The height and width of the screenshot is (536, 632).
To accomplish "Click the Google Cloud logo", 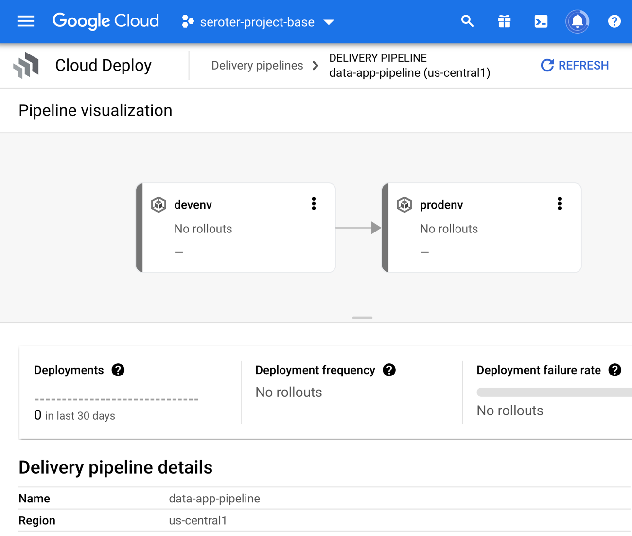I will point(105,21).
